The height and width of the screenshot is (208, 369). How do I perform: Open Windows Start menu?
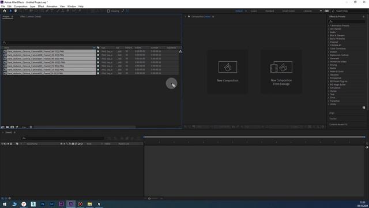pyautogui.click(x=5, y=204)
